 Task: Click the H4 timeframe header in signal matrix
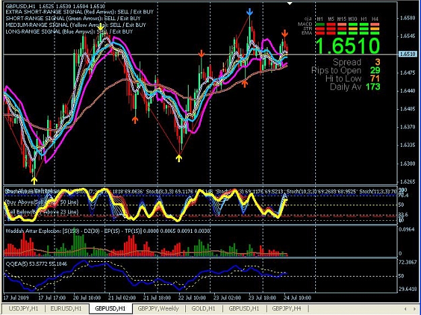click(375, 19)
